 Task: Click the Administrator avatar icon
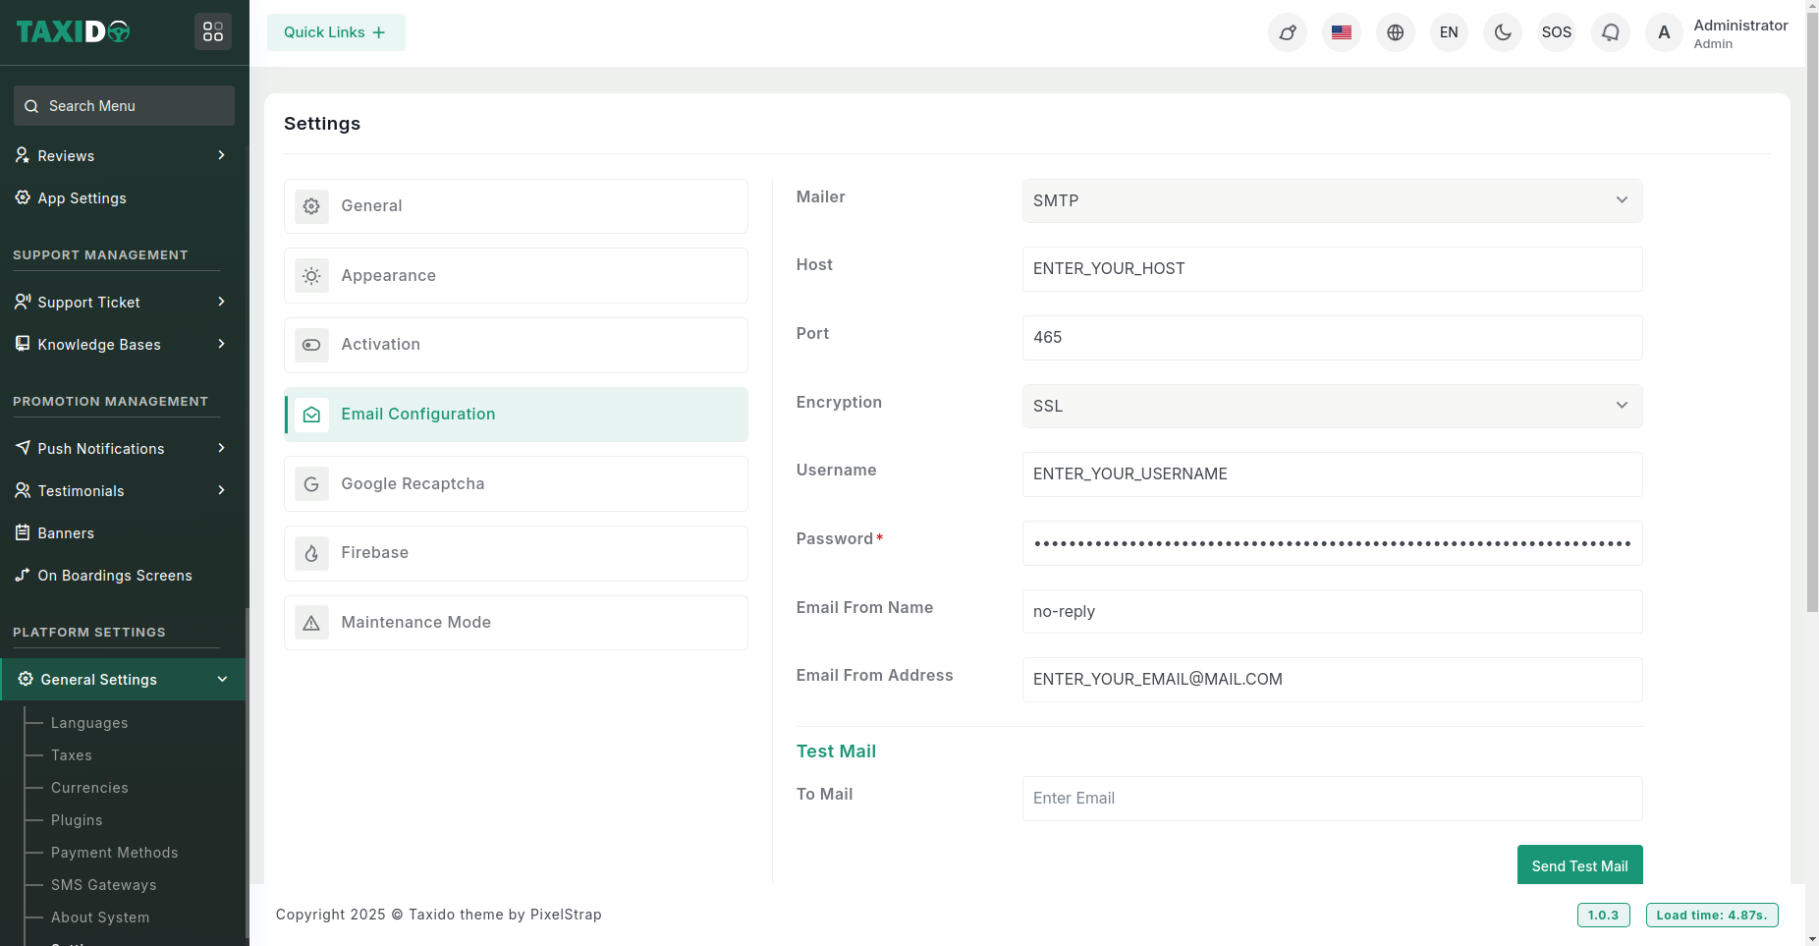click(x=1664, y=32)
